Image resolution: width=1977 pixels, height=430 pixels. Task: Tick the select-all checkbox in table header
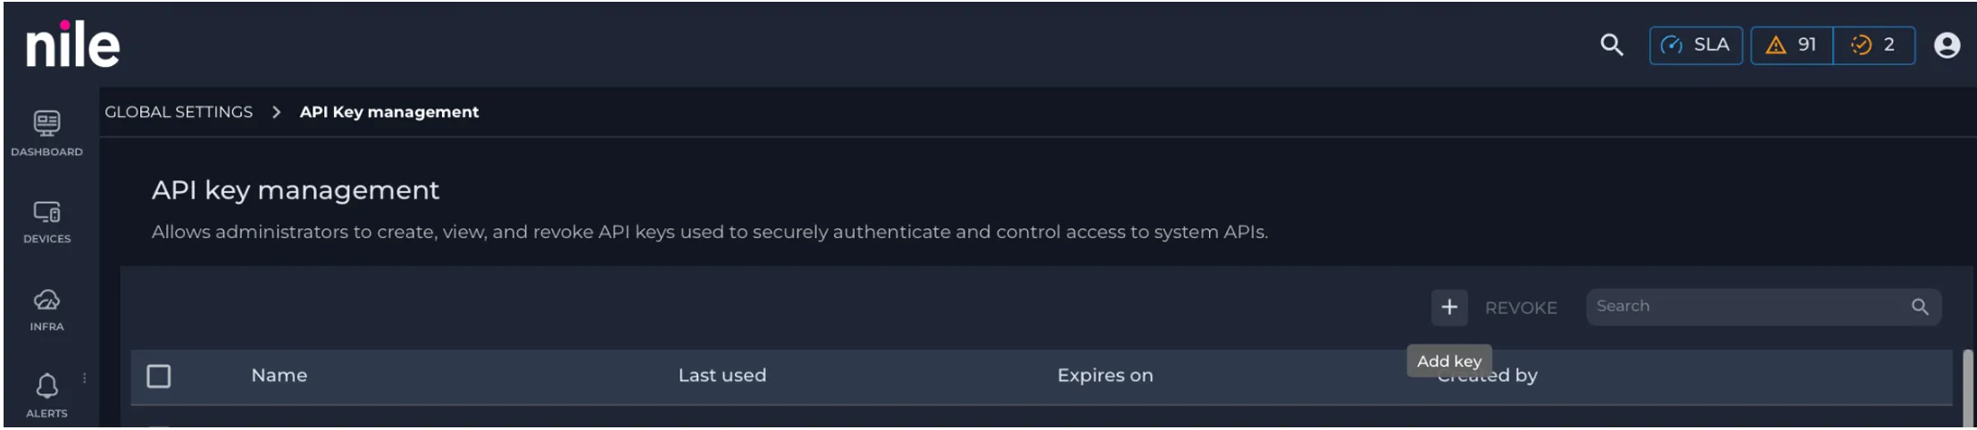point(159,376)
